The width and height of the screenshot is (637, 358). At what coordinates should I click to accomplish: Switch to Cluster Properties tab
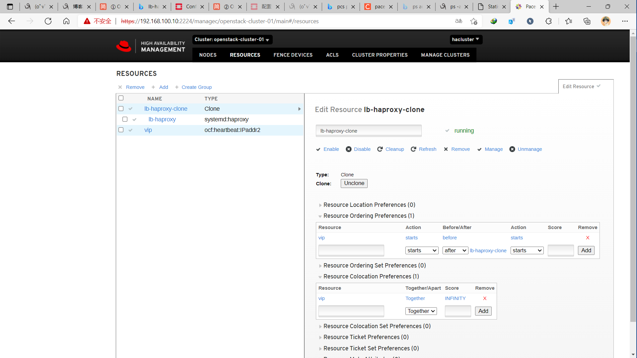[380, 55]
